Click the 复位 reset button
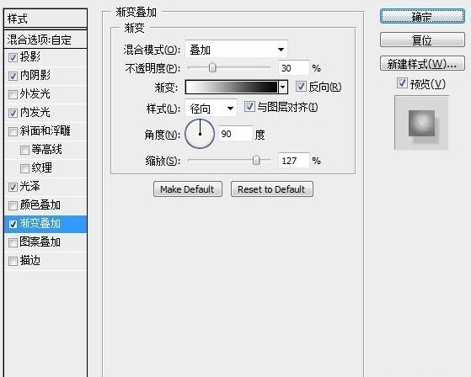Image resolution: width=471 pixels, height=377 pixels. click(422, 40)
